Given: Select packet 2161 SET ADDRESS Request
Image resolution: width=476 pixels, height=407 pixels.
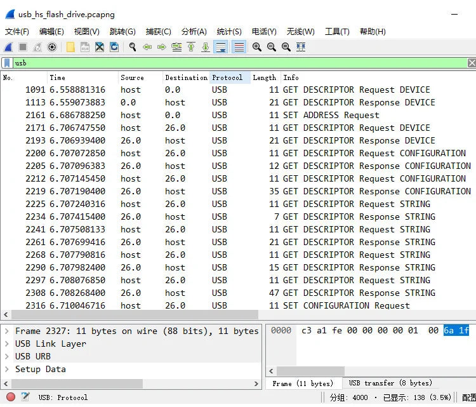Looking at the screenshot, I should [238, 115].
